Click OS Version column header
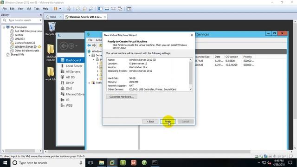Viewport: 297px width, 167px height. tap(232, 57)
